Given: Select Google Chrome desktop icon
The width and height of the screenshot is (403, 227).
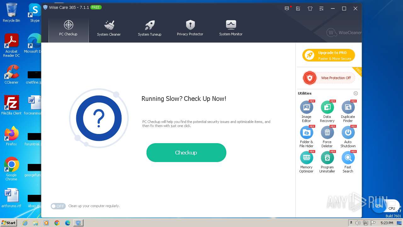Looking at the screenshot, I should coord(11,169).
